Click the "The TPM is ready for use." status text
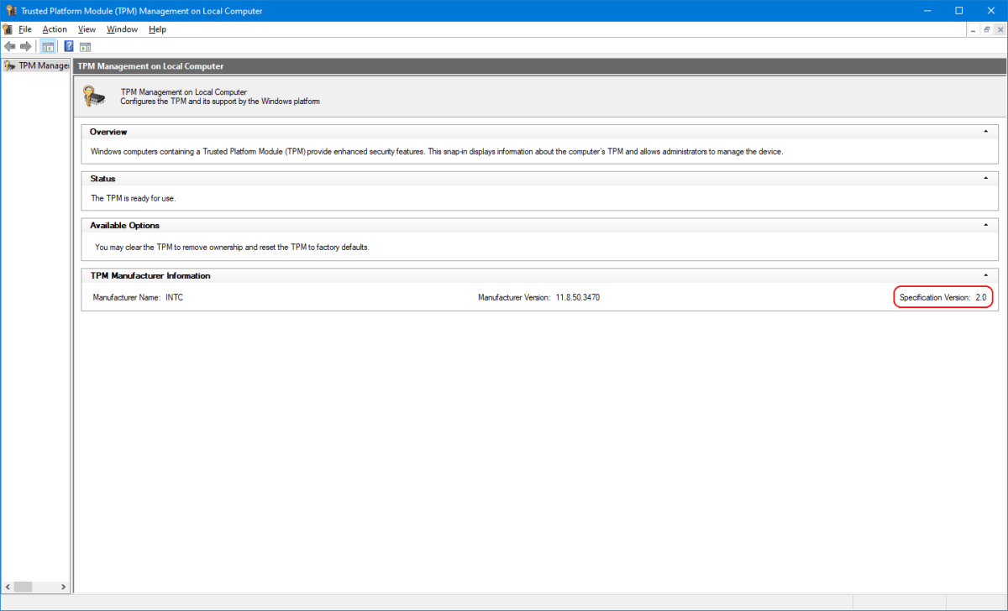This screenshot has height=611, width=1008. point(133,198)
